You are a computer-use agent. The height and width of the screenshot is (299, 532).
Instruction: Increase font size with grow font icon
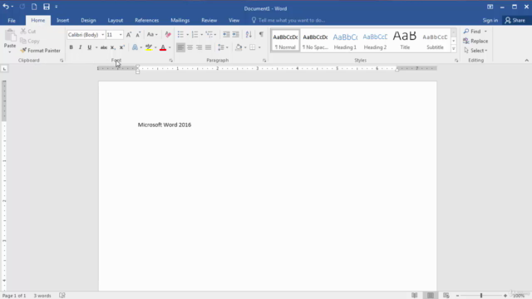pos(129,35)
